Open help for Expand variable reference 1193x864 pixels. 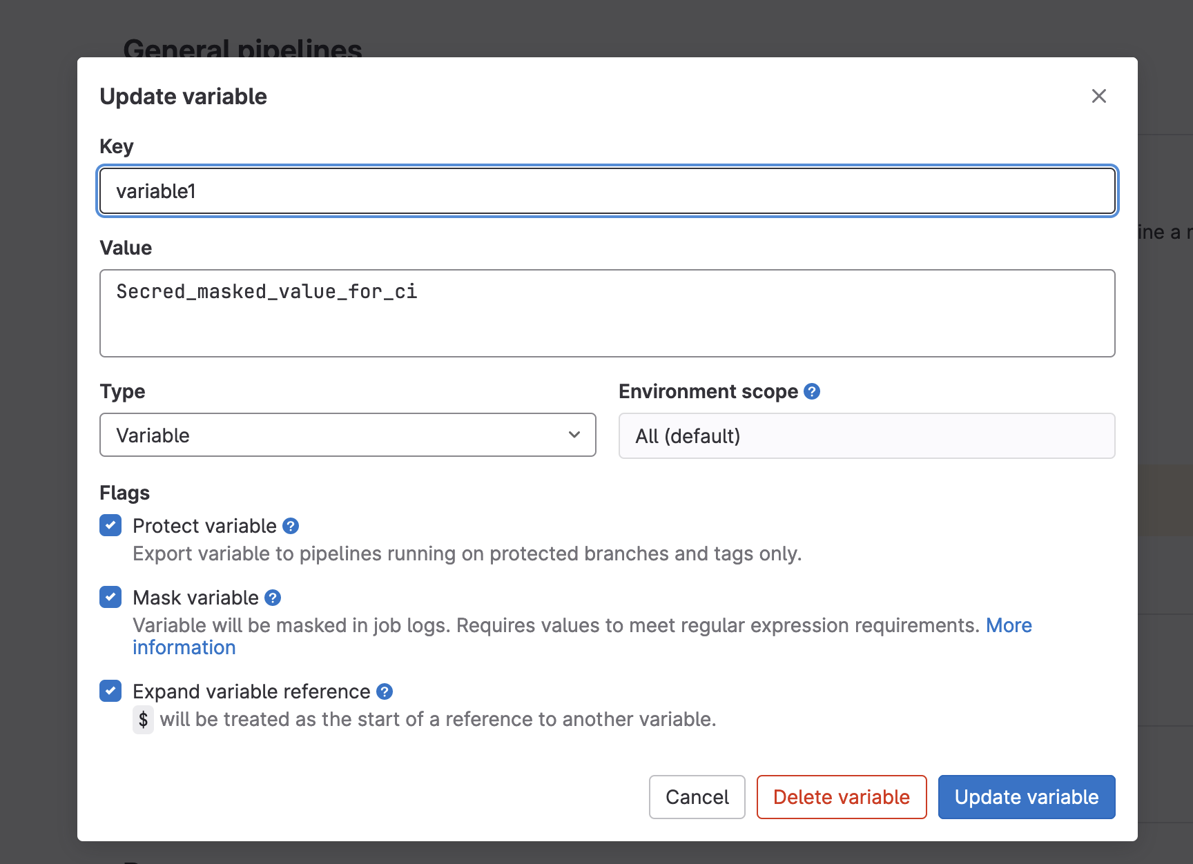click(x=385, y=691)
